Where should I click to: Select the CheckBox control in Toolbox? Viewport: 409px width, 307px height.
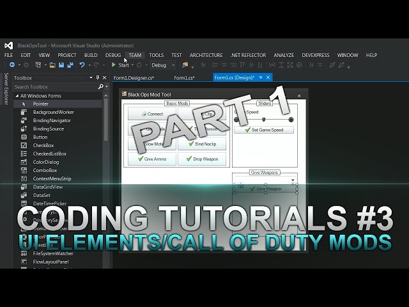pos(58,145)
